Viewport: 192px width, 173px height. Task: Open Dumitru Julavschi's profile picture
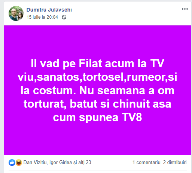16,13
